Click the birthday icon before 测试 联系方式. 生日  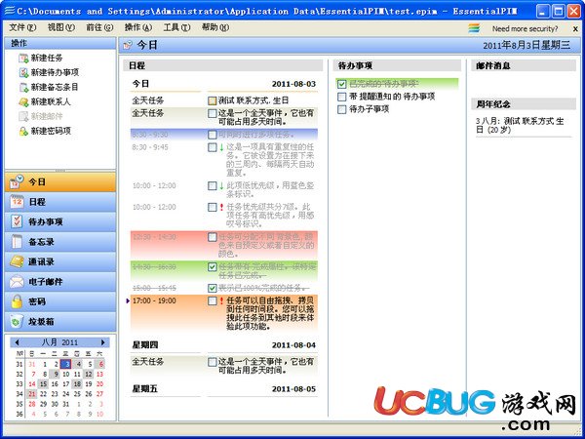coord(213,100)
